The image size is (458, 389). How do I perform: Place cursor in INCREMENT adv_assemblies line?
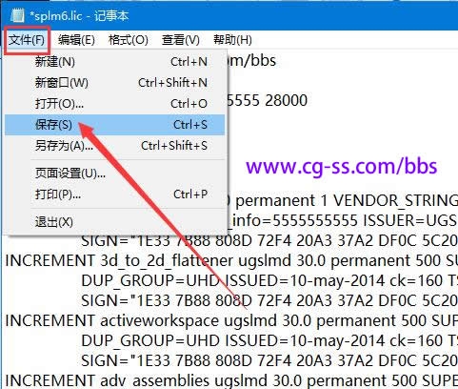point(231,380)
